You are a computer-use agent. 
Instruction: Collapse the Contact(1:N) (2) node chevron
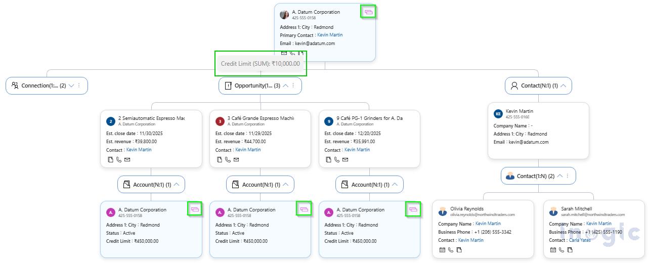pos(560,176)
